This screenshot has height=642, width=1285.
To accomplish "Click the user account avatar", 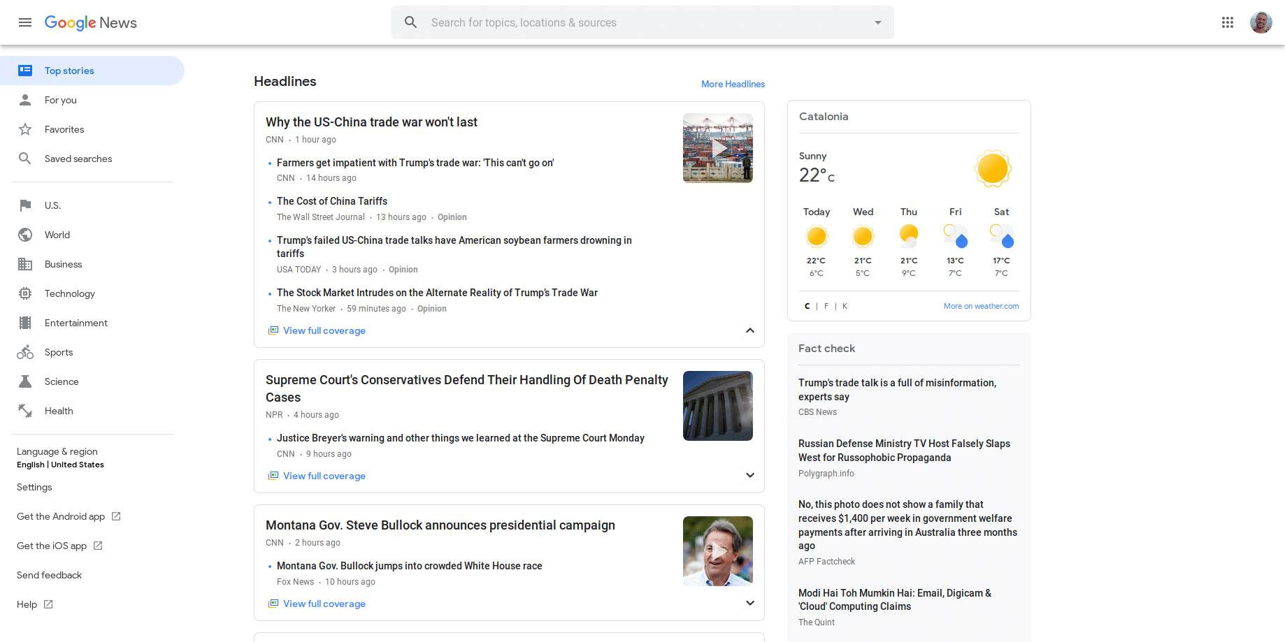I will pos(1261,22).
